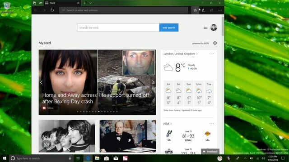Image resolution: width=289 pixels, height=162 pixels.
Task: Select Saturday forecast column
Action: [179, 94]
